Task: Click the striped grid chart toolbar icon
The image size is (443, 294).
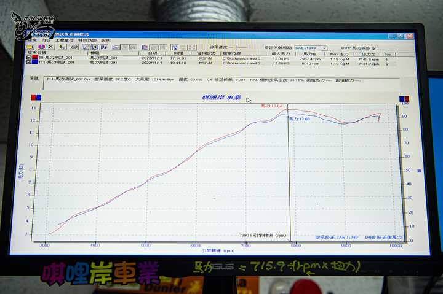Action: click(x=145, y=47)
